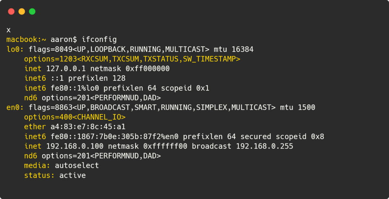Click the macbook:~ prompt text

(24, 39)
